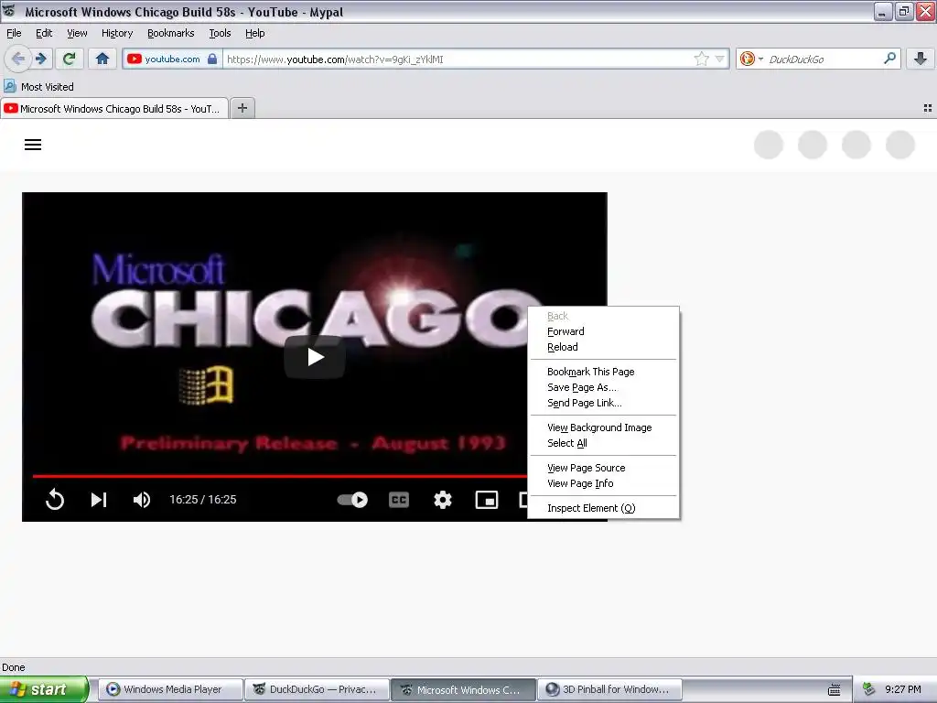Click the red video progress bar

tap(280, 476)
